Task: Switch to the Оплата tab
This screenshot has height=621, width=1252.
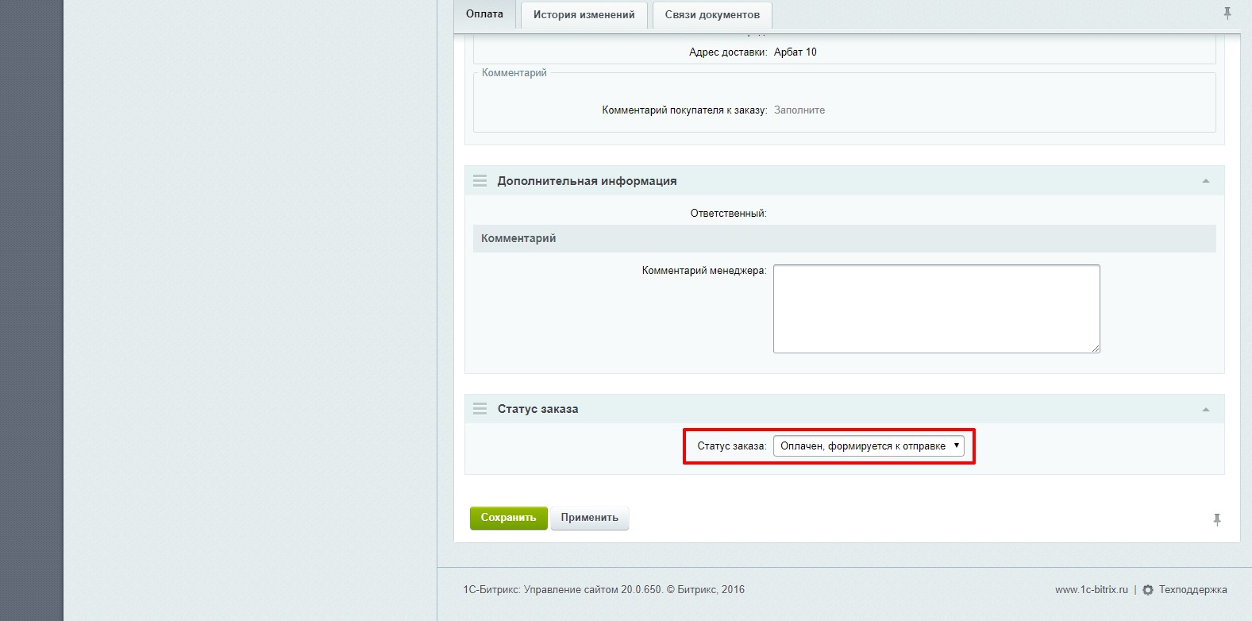Action: (x=484, y=14)
